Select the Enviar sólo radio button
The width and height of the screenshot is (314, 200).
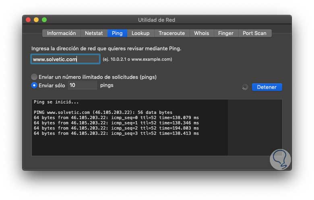[x=34, y=85]
